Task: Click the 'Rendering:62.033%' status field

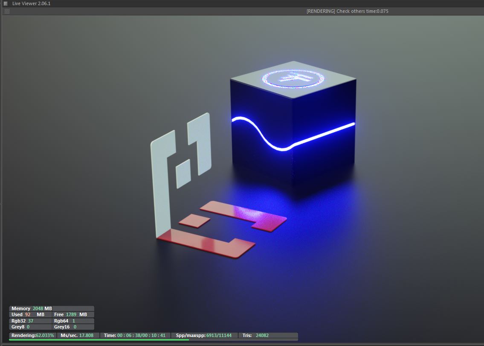Action: click(x=33, y=335)
